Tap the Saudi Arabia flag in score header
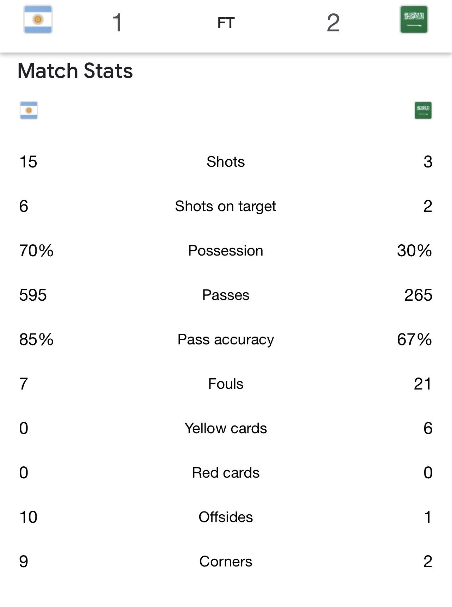Image resolution: width=452 pixels, height=607 pixels. pyautogui.click(x=414, y=19)
